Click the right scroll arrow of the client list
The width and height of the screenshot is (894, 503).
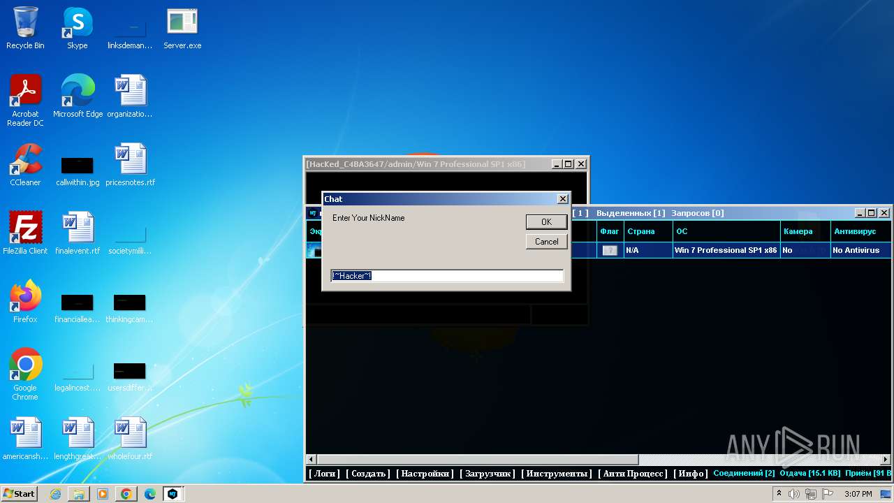click(886, 460)
